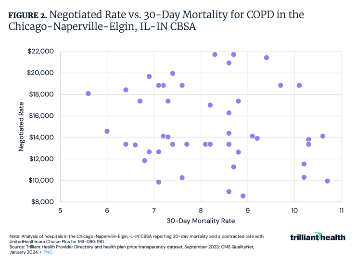The height and width of the screenshot is (261, 356).
Task: Click the dot at 8.2 mortality, $17,000
Action: pos(210,105)
